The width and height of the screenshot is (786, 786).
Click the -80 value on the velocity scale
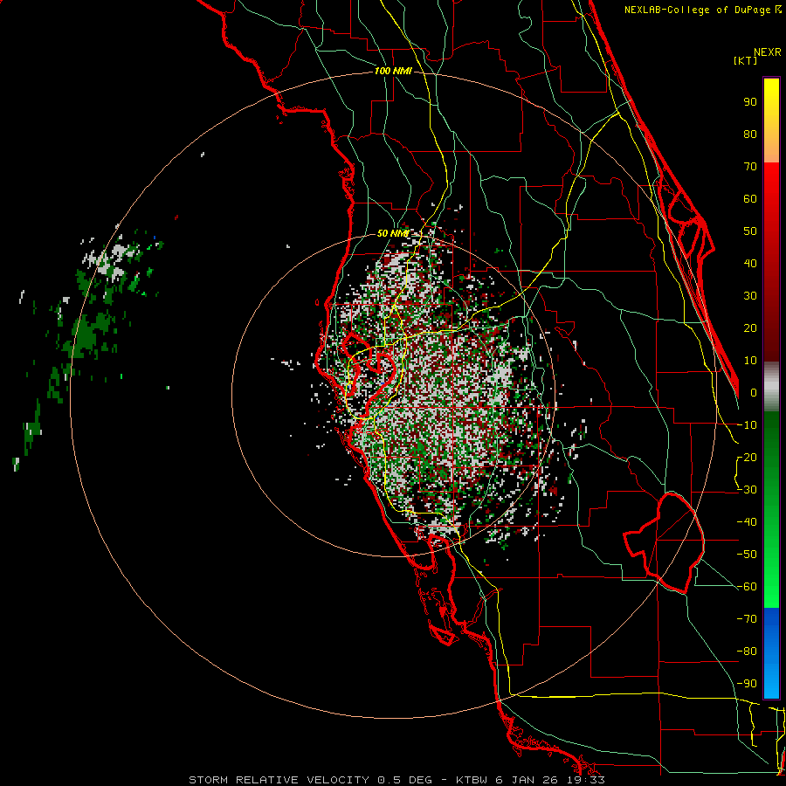pos(747,652)
